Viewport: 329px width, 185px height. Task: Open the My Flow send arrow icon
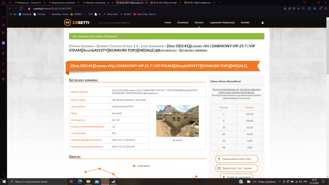pyautogui.click(x=299, y=9)
